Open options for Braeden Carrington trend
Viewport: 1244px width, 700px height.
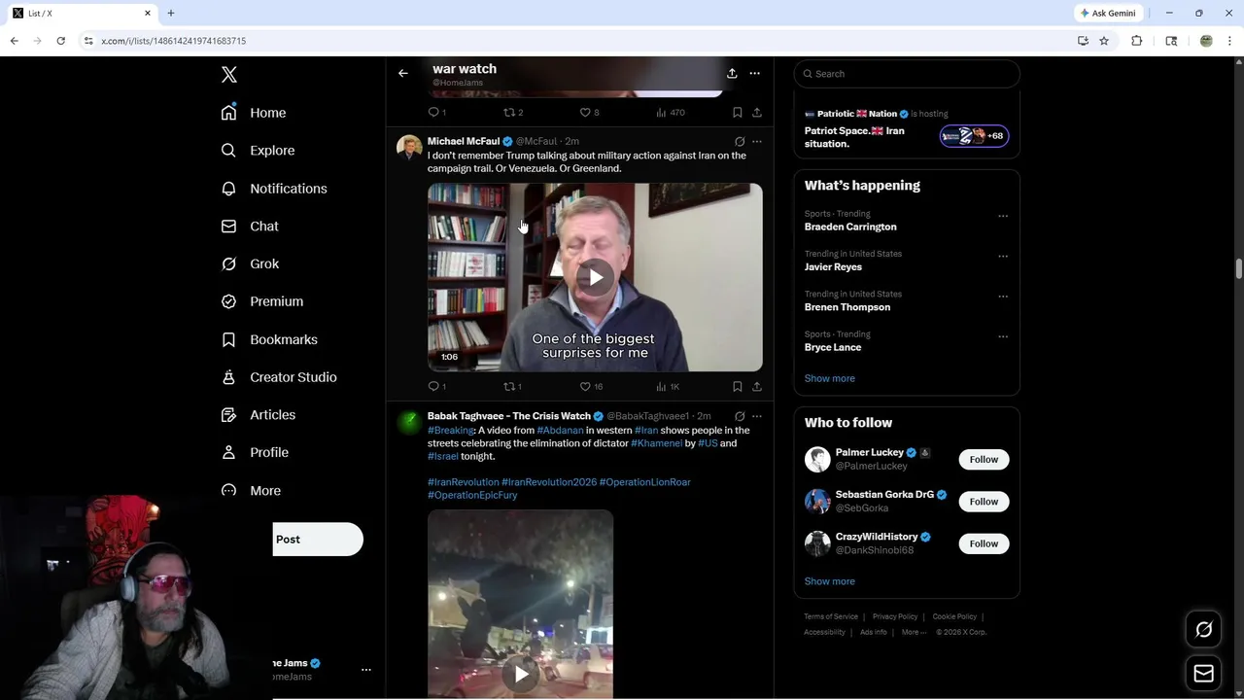tap(1003, 216)
